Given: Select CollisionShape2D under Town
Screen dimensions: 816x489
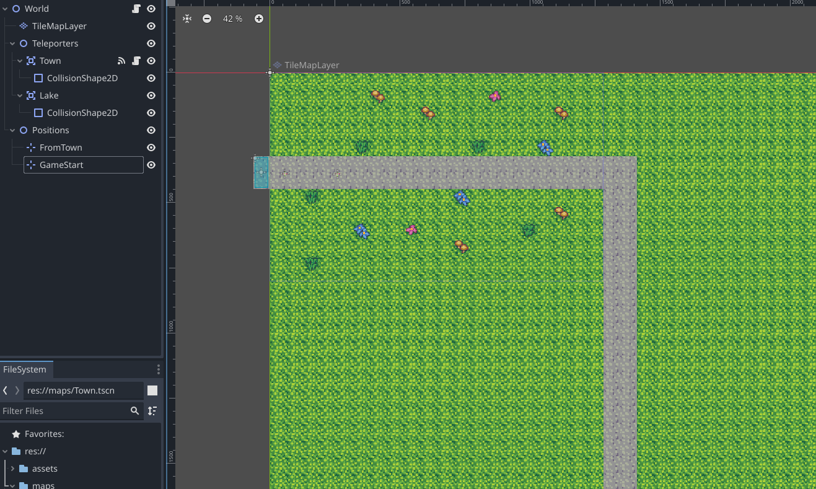Looking at the screenshot, I should [x=82, y=78].
